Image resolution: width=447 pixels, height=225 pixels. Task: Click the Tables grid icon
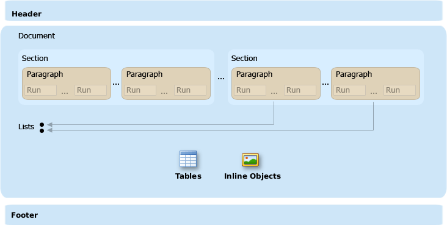tap(188, 159)
